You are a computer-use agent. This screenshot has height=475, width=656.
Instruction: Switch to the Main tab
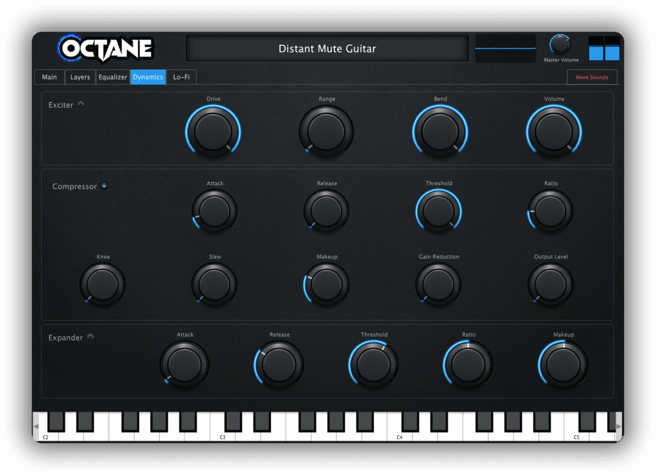tap(49, 77)
